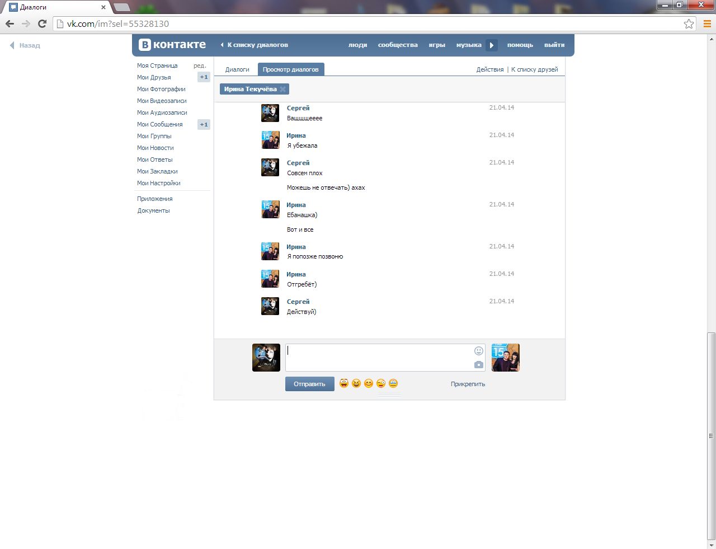Open the smiley emoji picker in the message box
This screenshot has height=549, width=716.
479,351
